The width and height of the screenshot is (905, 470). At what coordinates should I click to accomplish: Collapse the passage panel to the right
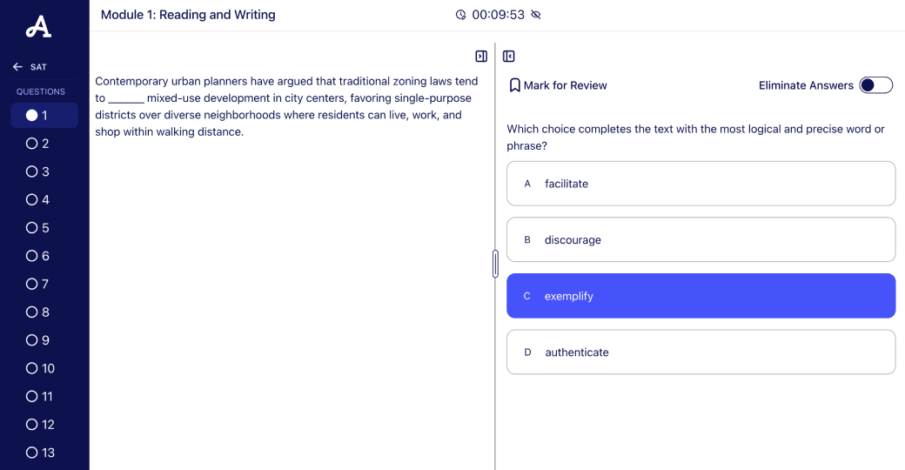(x=481, y=57)
